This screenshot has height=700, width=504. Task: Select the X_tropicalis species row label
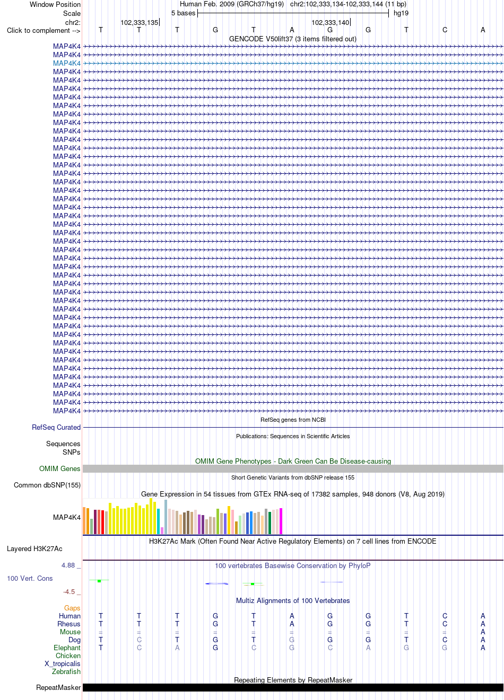pyautogui.click(x=63, y=663)
